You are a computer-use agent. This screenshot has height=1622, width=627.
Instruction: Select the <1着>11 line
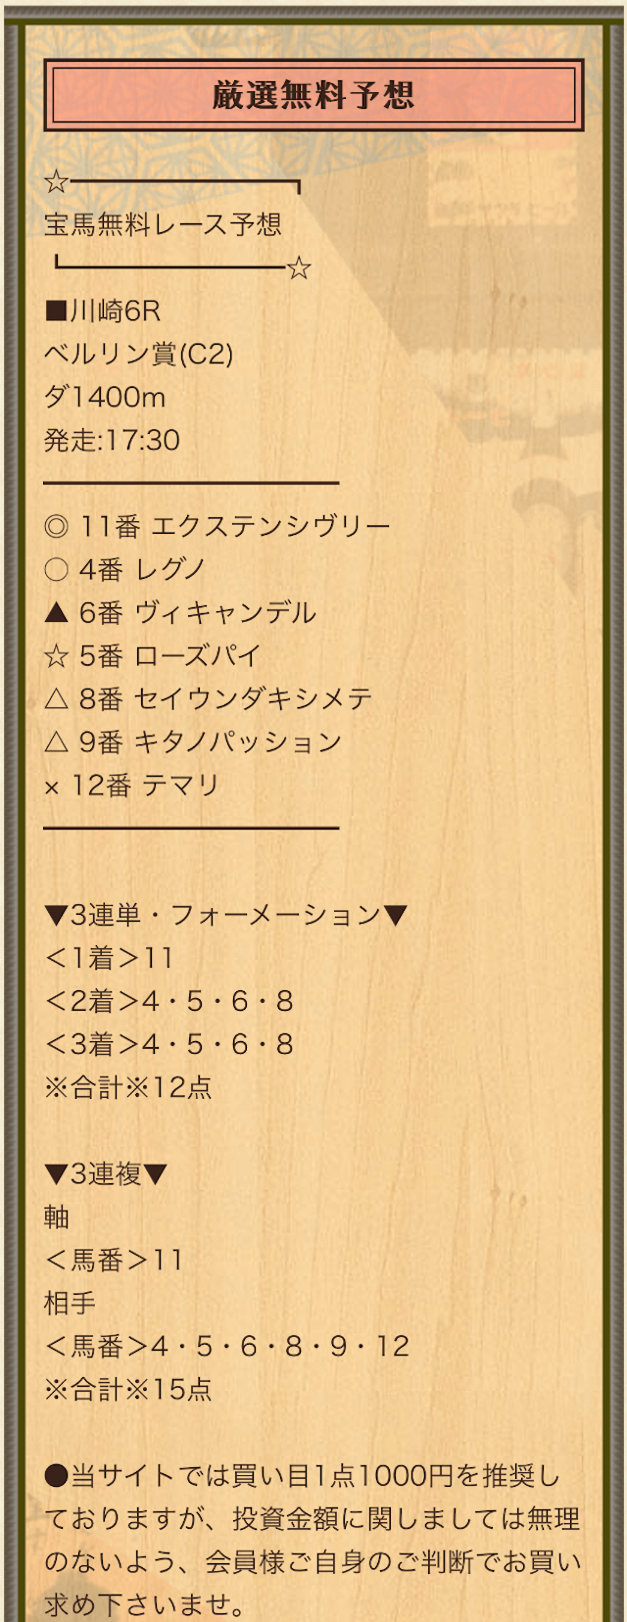pyautogui.click(x=109, y=958)
